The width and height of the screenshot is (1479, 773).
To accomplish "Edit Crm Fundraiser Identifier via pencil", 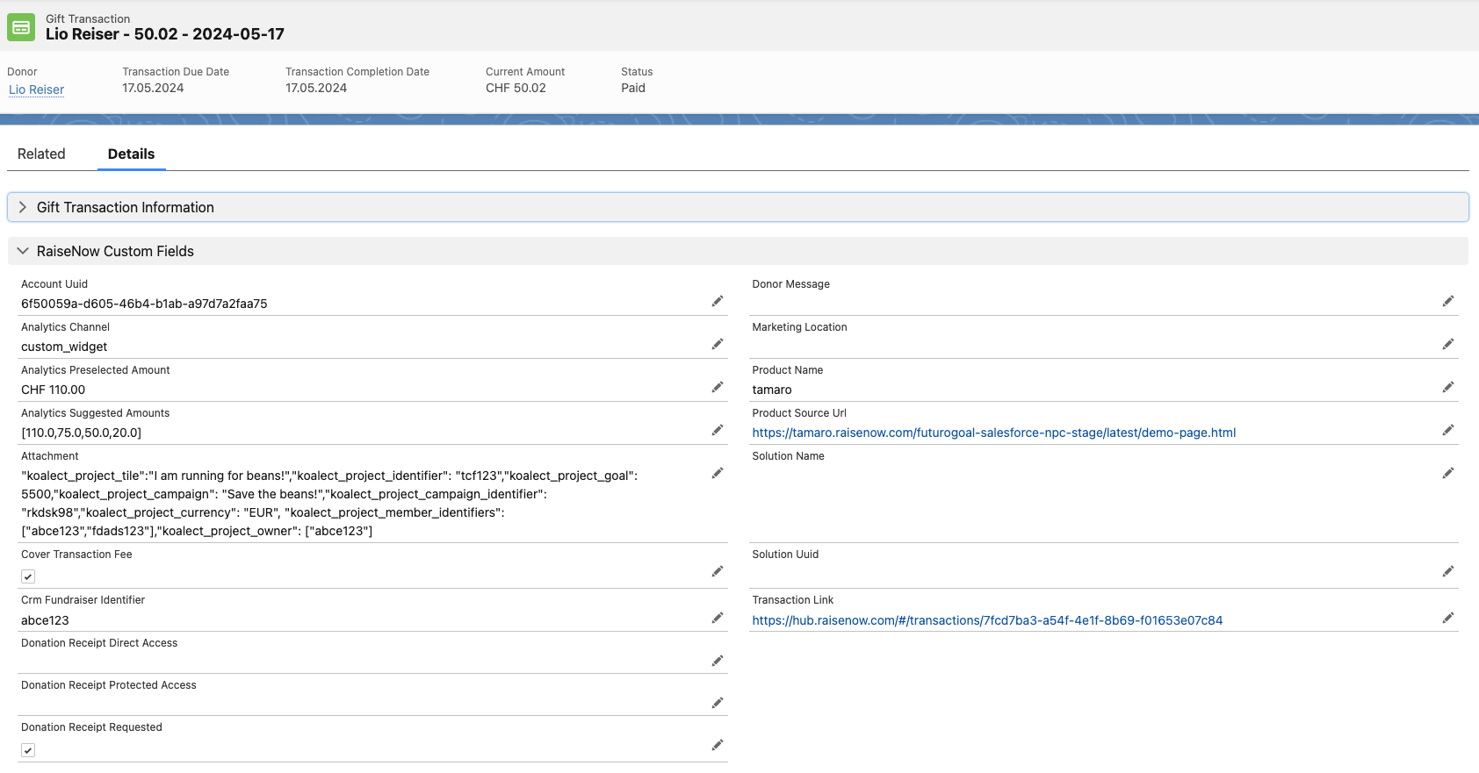I will coord(718,618).
